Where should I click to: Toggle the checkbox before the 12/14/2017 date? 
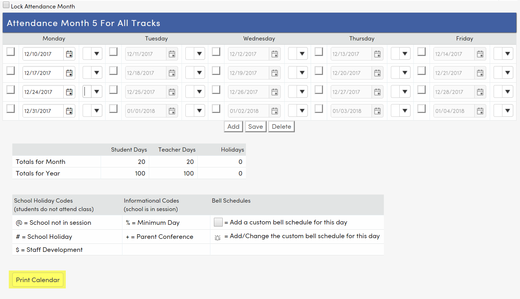click(x=421, y=51)
